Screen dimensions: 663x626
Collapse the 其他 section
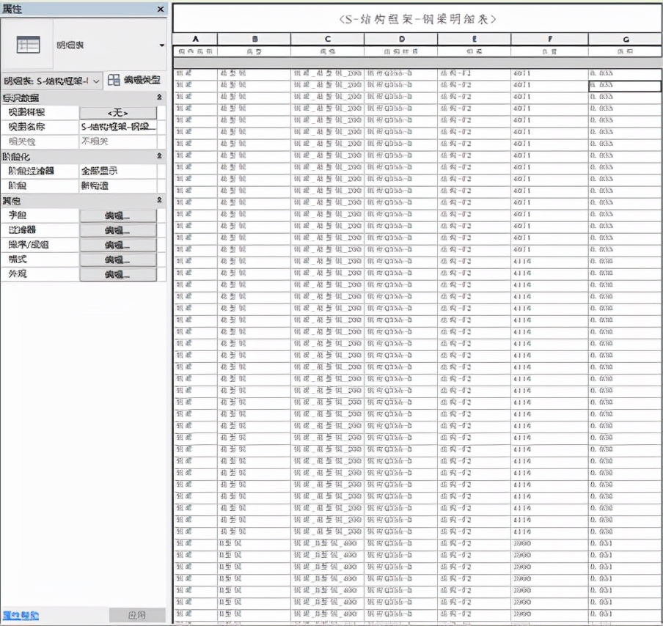tap(159, 200)
